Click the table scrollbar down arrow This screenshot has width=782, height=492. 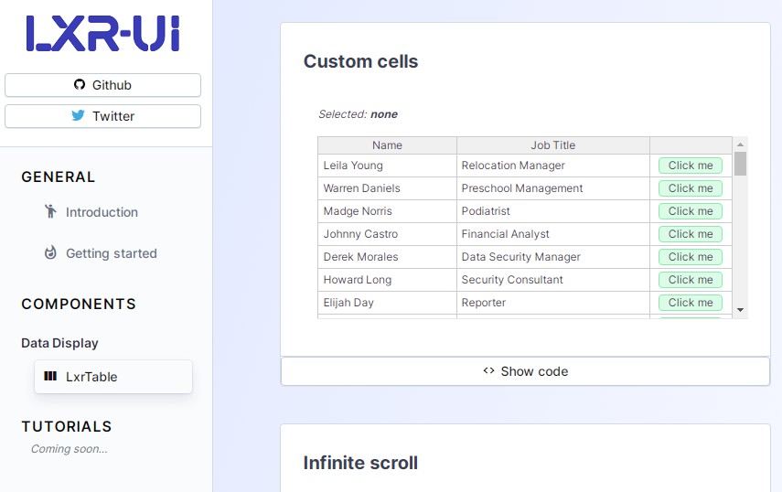pos(741,310)
